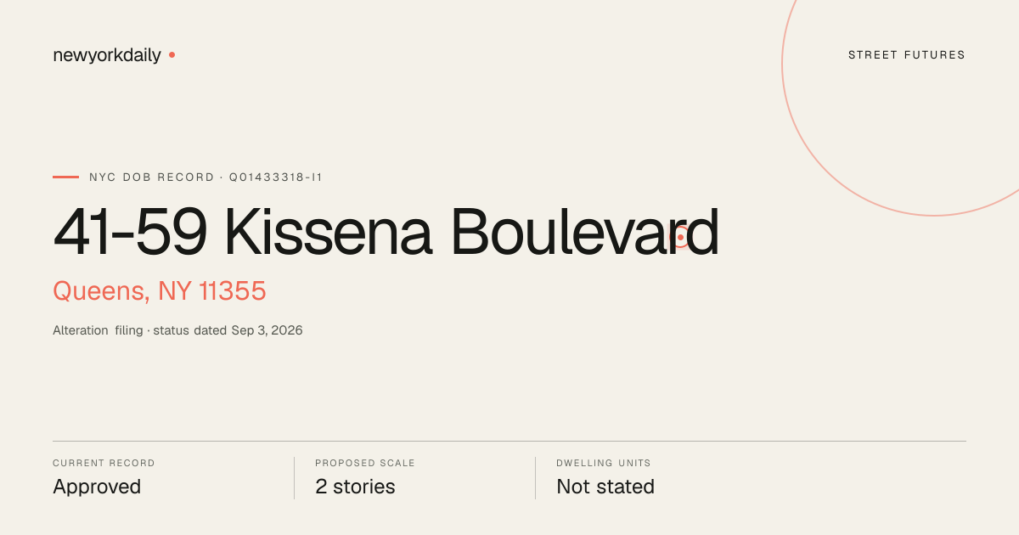1019x535 pixels.
Task: Select the NYC DOB Record number Q01433318-I1
Action: [275, 177]
